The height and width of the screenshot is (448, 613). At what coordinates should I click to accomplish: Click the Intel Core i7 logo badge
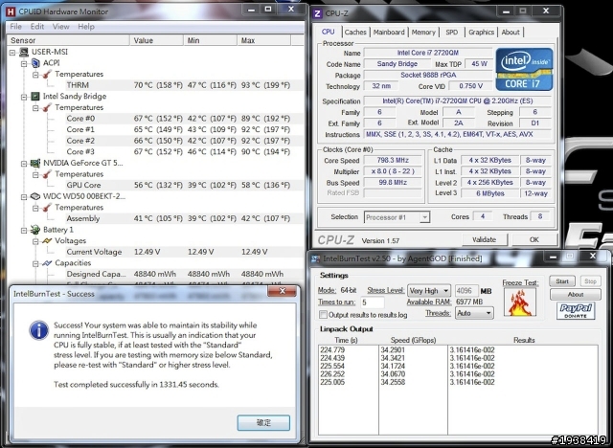pos(524,69)
